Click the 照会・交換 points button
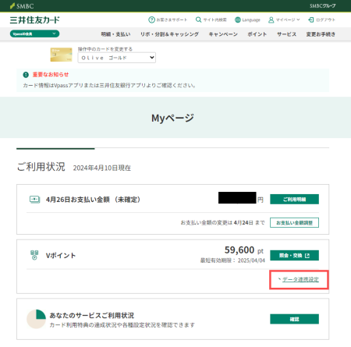 click(x=294, y=256)
